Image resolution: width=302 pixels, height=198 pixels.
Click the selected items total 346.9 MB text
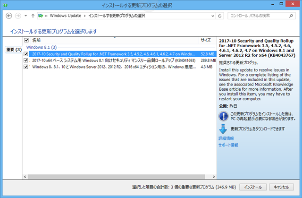coord(184,187)
